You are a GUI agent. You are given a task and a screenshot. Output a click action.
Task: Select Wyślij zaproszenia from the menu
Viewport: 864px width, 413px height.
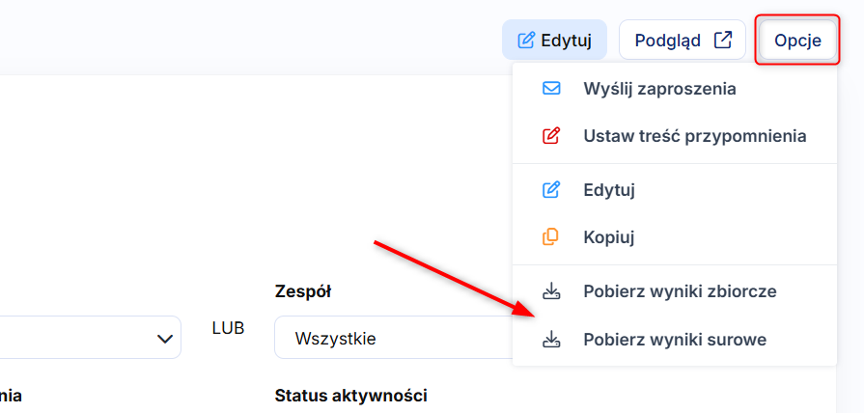pyautogui.click(x=659, y=89)
